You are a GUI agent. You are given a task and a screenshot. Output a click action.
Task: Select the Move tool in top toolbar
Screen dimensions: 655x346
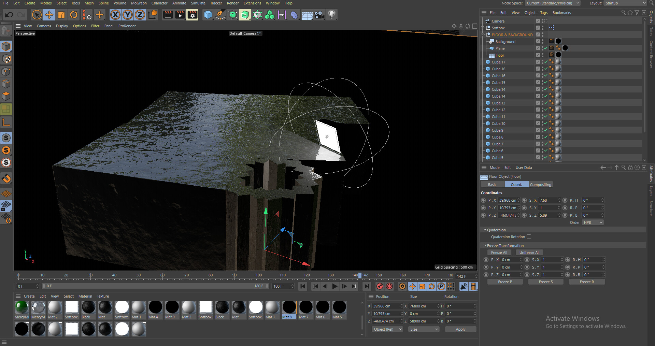(x=49, y=15)
